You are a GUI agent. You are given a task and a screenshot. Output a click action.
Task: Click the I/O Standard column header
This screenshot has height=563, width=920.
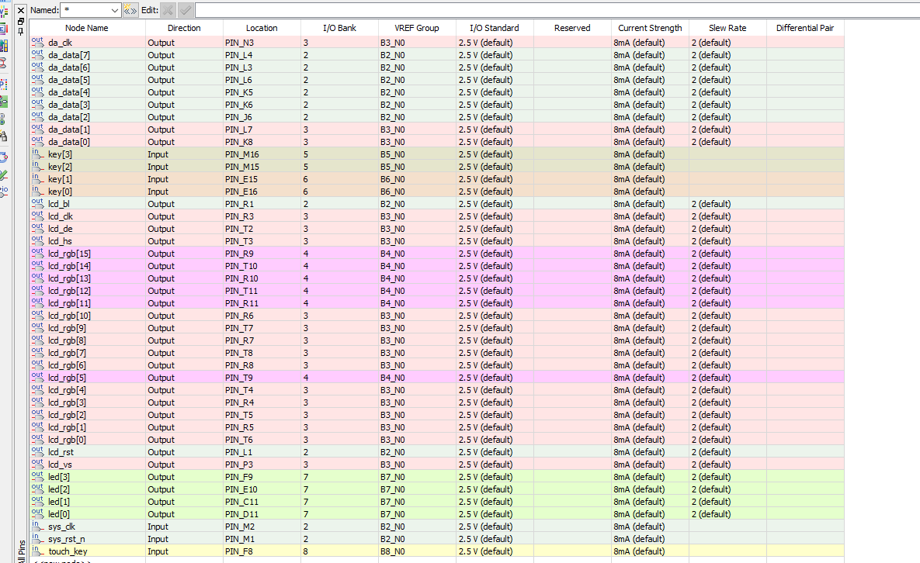click(x=495, y=28)
